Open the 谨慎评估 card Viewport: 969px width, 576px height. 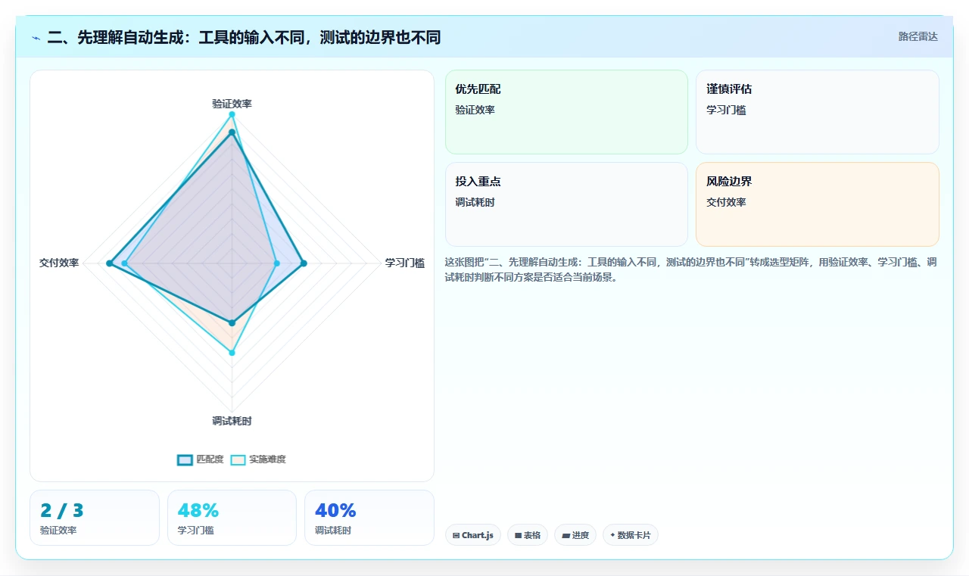(x=818, y=112)
